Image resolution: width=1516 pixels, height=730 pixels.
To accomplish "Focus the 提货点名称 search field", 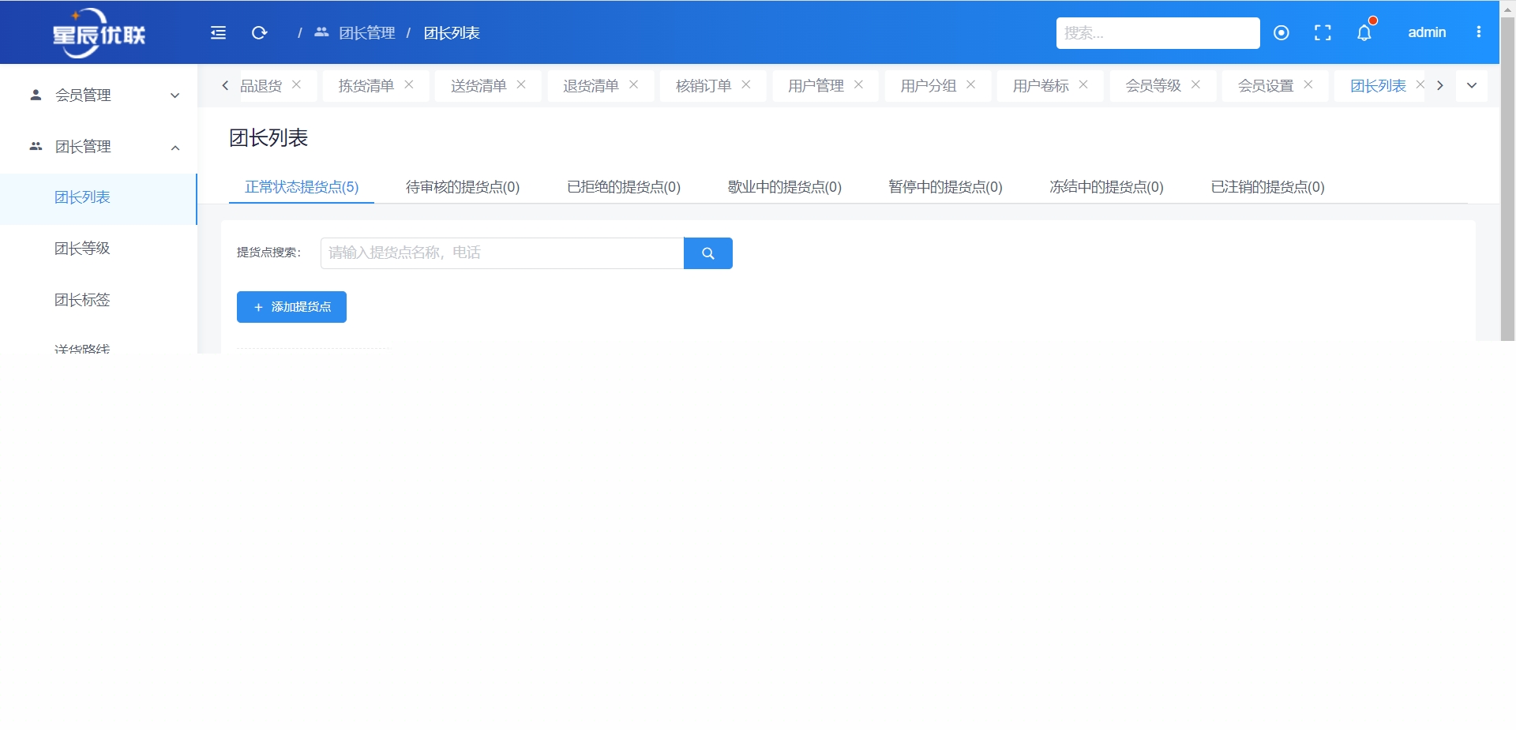I will [502, 253].
